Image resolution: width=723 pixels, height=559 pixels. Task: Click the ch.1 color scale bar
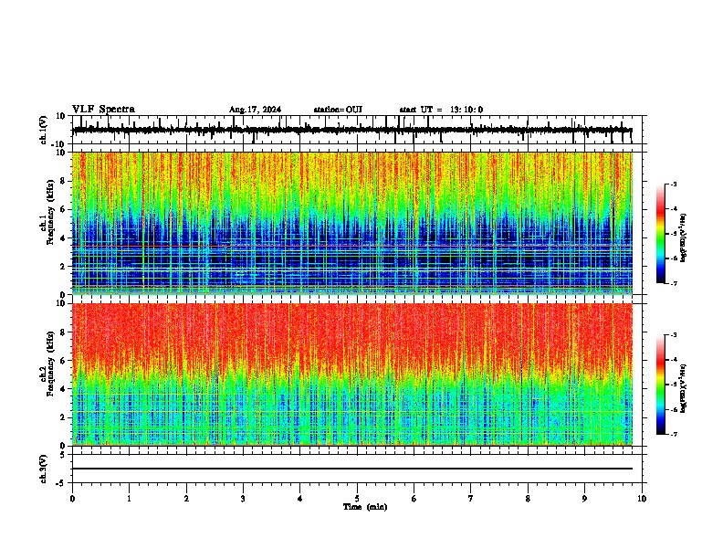(661, 234)
